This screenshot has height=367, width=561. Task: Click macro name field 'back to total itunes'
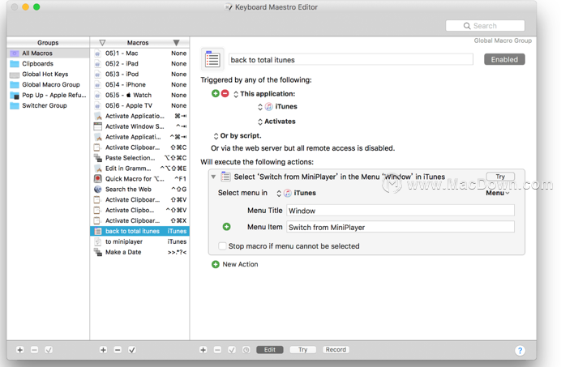click(x=351, y=60)
